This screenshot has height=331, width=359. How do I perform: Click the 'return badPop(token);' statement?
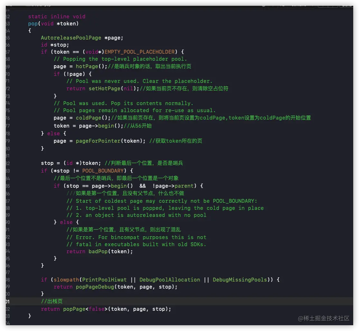point(100,251)
